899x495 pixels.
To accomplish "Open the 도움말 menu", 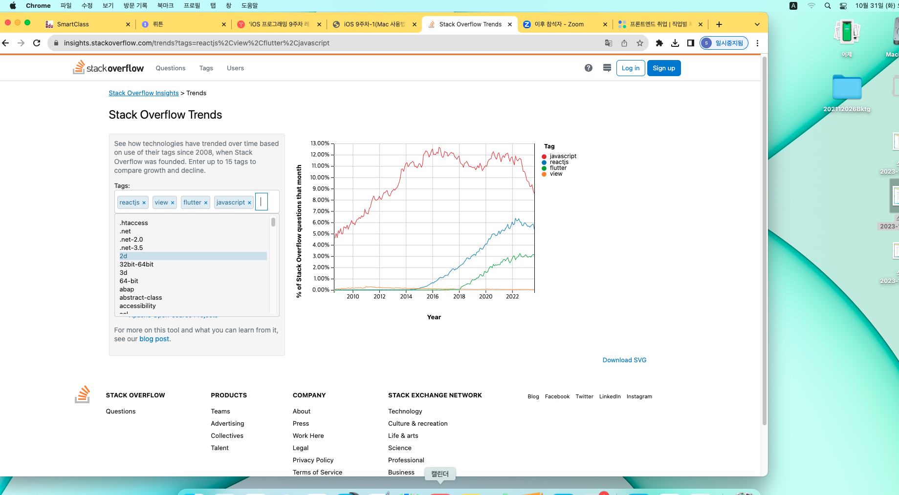I will pos(249,6).
